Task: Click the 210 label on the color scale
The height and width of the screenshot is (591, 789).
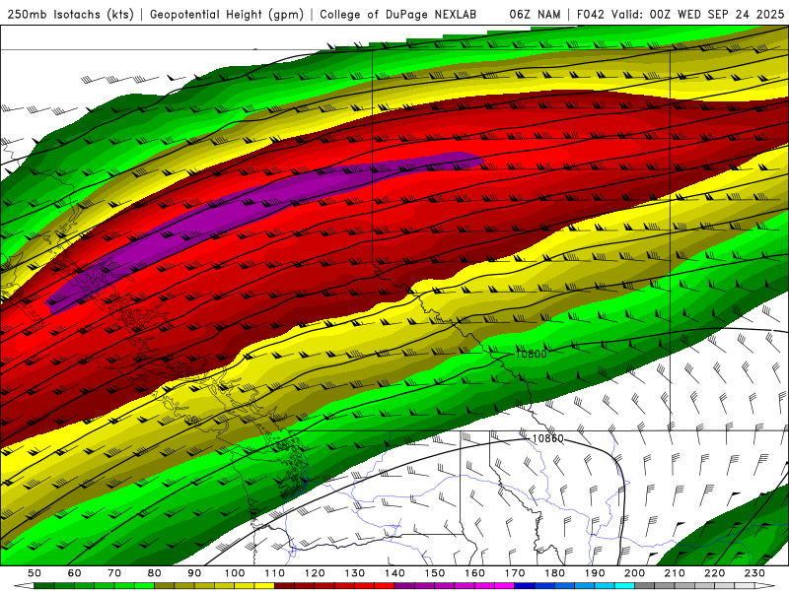Action: coord(675,573)
